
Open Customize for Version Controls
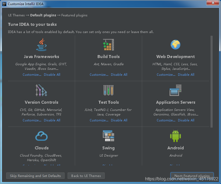tap(32, 120)
